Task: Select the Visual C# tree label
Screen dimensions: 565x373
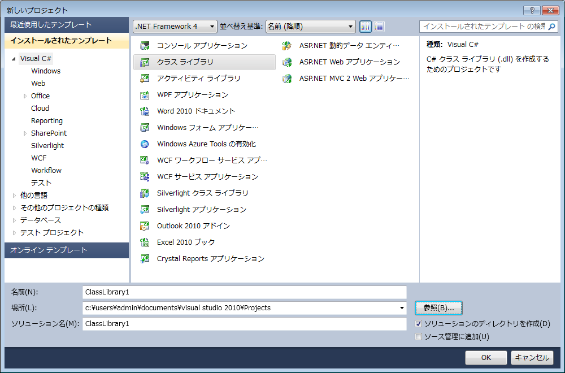Action: [36, 58]
